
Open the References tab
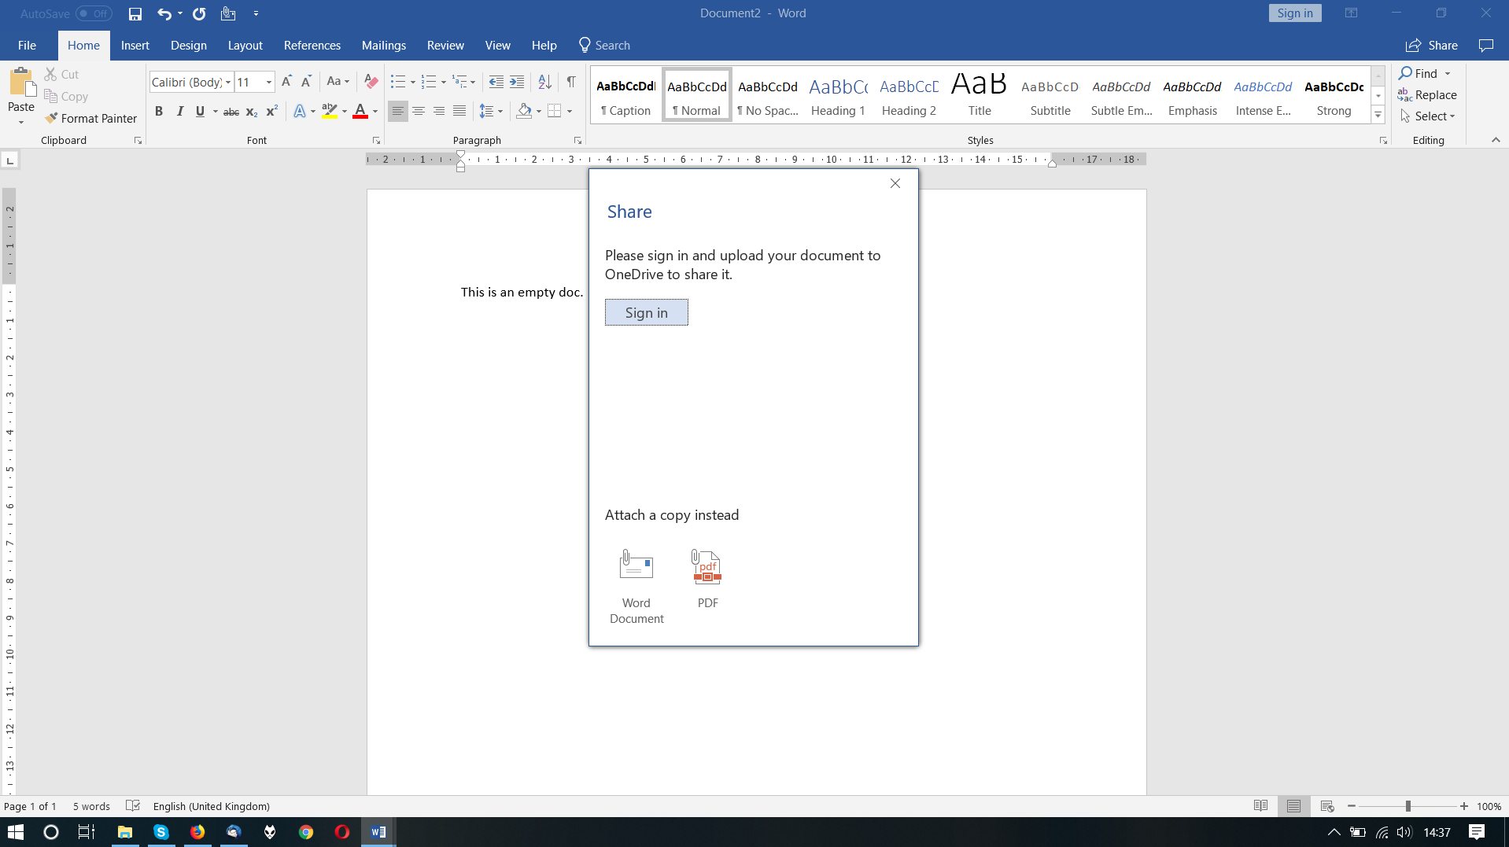coord(312,46)
